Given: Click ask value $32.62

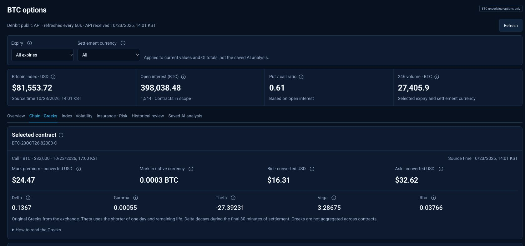Looking at the screenshot, I should click(x=406, y=180).
